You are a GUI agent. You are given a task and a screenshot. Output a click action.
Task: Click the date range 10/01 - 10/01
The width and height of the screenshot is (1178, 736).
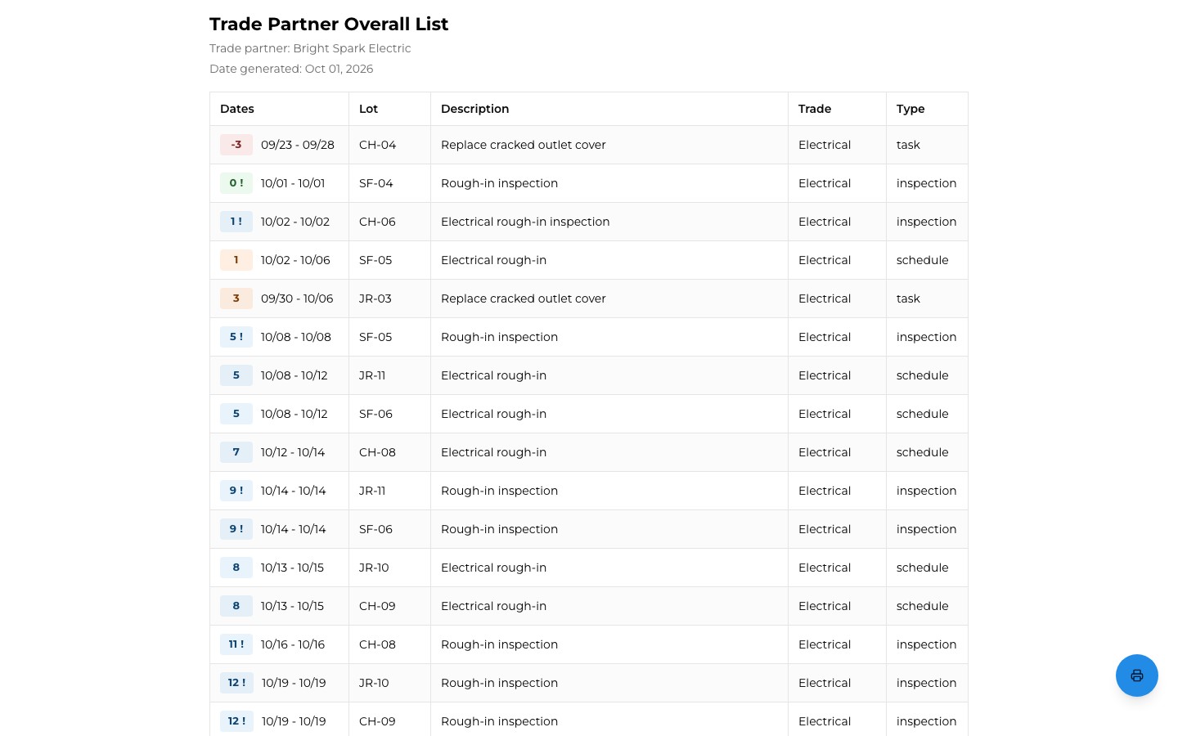click(x=293, y=183)
